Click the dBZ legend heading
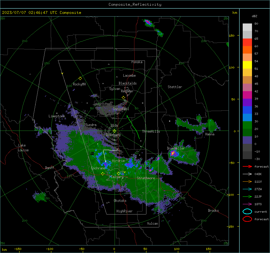 (x=254, y=16)
